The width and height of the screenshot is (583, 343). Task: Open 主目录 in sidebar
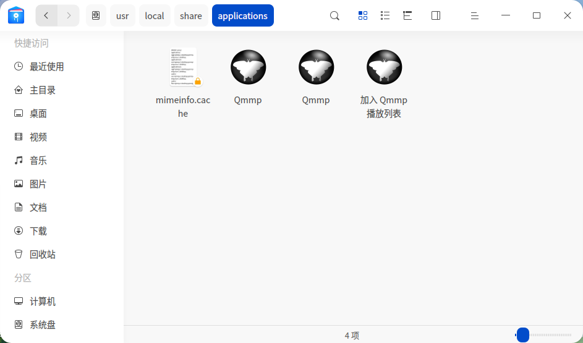pyautogui.click(x=62, y=90)
